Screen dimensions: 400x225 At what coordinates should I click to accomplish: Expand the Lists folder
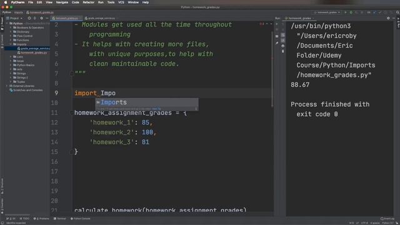pos(11,57)
